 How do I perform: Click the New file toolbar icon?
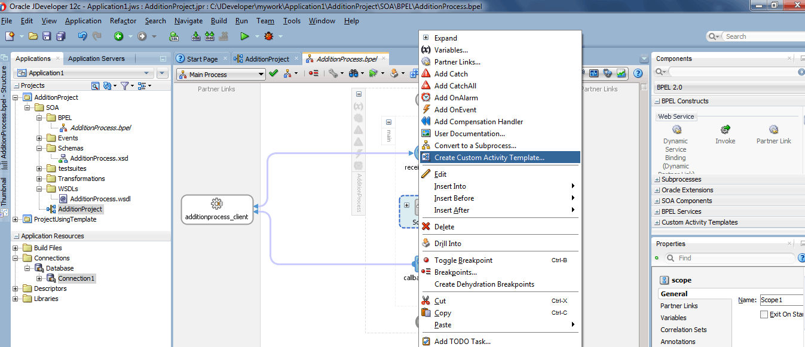click(x=10, y=36)
